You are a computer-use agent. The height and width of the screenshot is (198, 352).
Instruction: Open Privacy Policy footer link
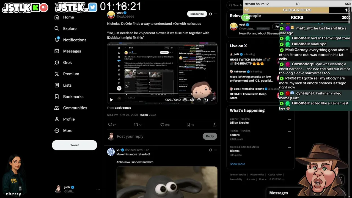[x=257, y=175]
